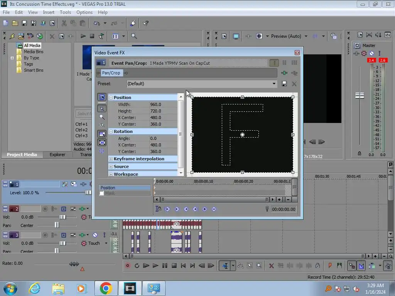Image resolution: width=395 pixels, height=296 pixels.
Task: Expand the Source section
Action: click(111, 166)
